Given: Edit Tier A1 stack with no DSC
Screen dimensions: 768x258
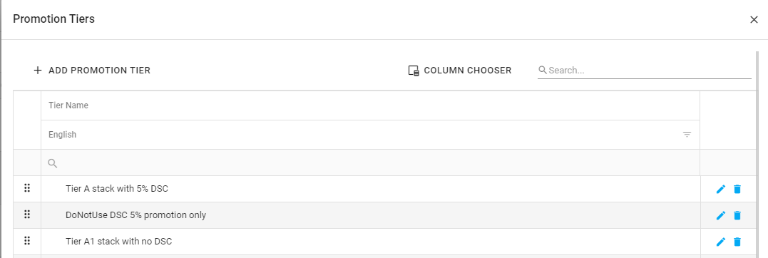Looking at the screenshot, I should point(720,242).
